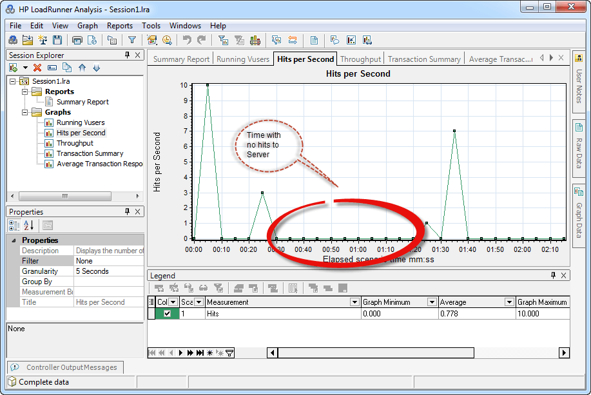
Task: Click the alphabetical sort icon in Properties
Action: pyautogui.click(x=28, y=225)
